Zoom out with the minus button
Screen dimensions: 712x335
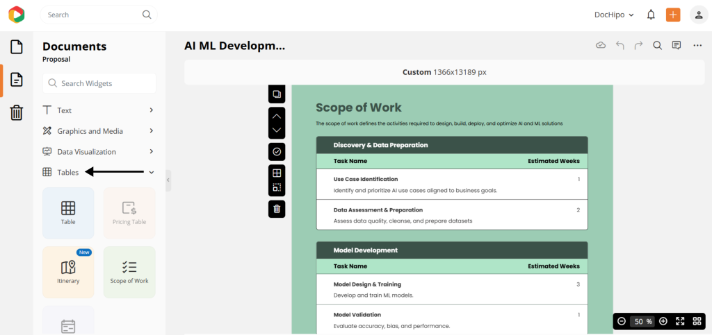click(x=622, y=321)
